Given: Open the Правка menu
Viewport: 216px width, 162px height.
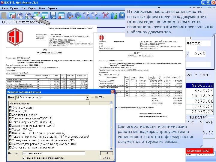Looking at the screenshot, I should (x=14, y=8).
